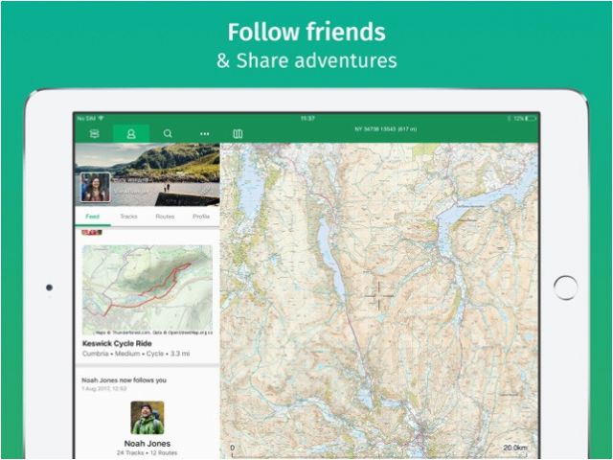Click the map center crosshair
Viewport: 613px width, 460px height.
[x=379, y=296]
